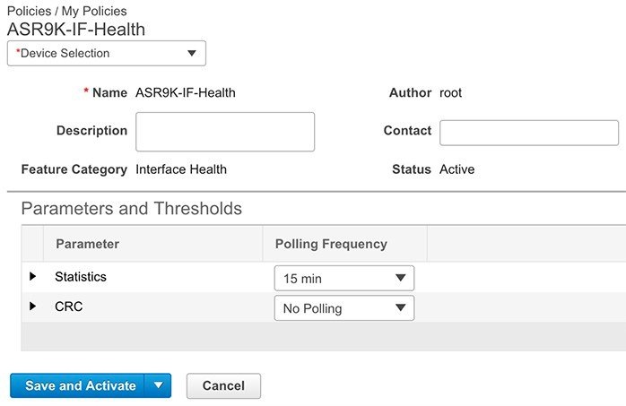This screenshot has height=406, width=626.
Task: Select the Statistics row label
Action: pyautogui.click(x=81, y=277)
